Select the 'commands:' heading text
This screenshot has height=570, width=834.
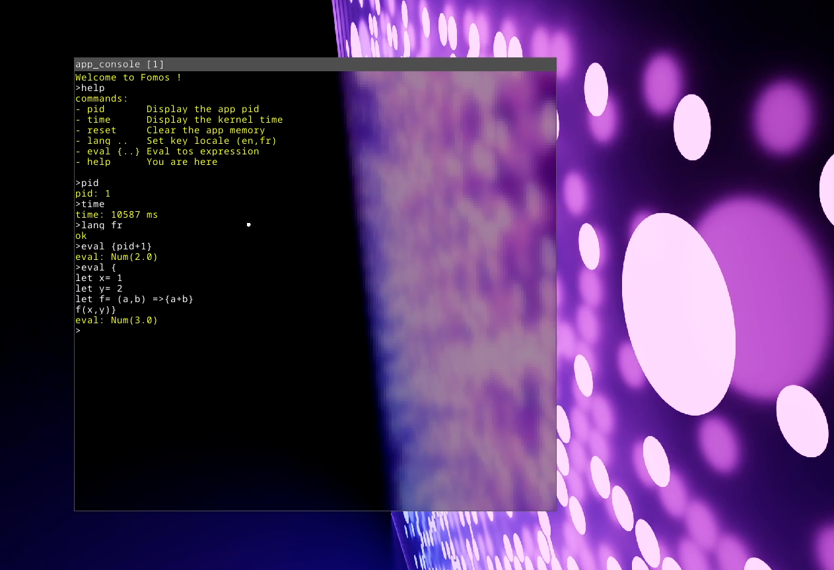102,99
